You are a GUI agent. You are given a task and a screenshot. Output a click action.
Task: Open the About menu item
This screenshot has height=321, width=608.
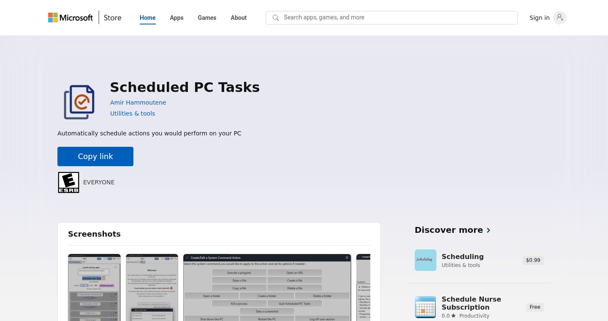tap(239, 18)
